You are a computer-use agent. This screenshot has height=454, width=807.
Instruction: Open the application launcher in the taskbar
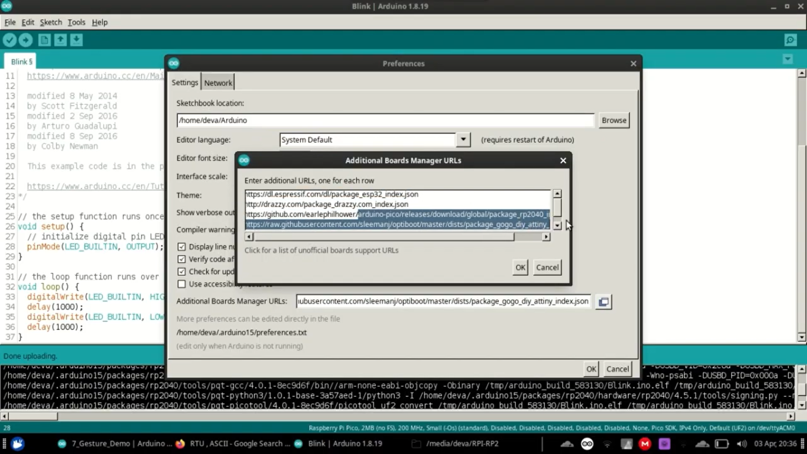tap(18, 443)
